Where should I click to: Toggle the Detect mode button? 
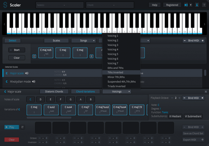[13, 41]
